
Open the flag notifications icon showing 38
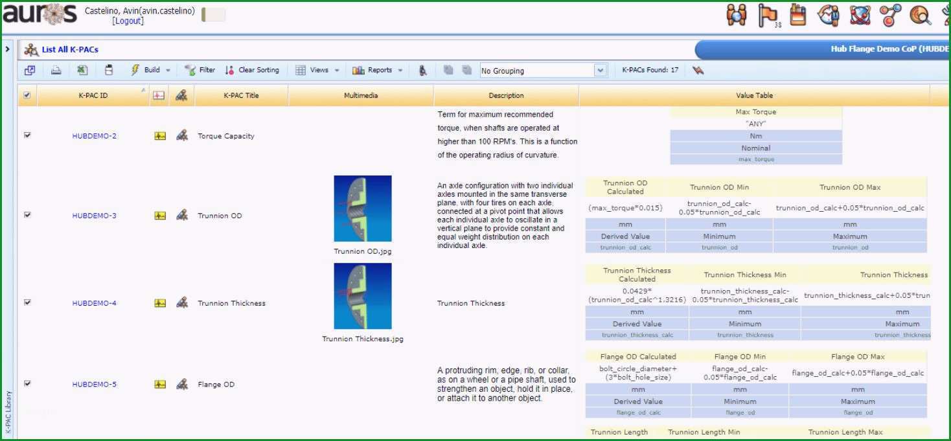[768, 16]
